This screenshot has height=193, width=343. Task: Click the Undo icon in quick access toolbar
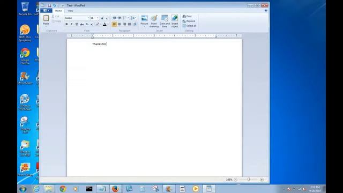[54, 5]
